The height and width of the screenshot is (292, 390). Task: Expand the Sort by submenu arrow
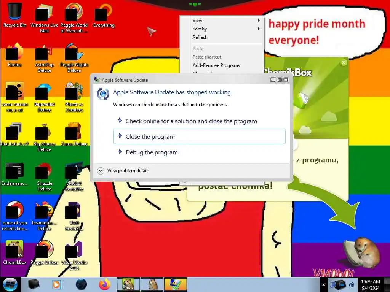[x=259, y=29]
